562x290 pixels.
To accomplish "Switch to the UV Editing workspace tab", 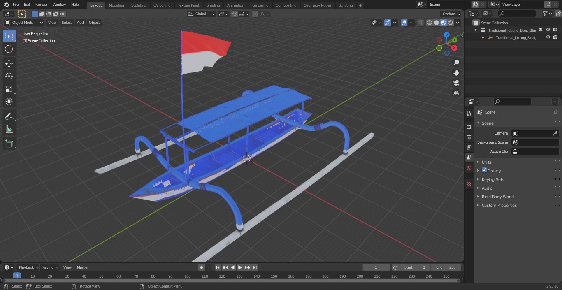I will pos(162,5).
